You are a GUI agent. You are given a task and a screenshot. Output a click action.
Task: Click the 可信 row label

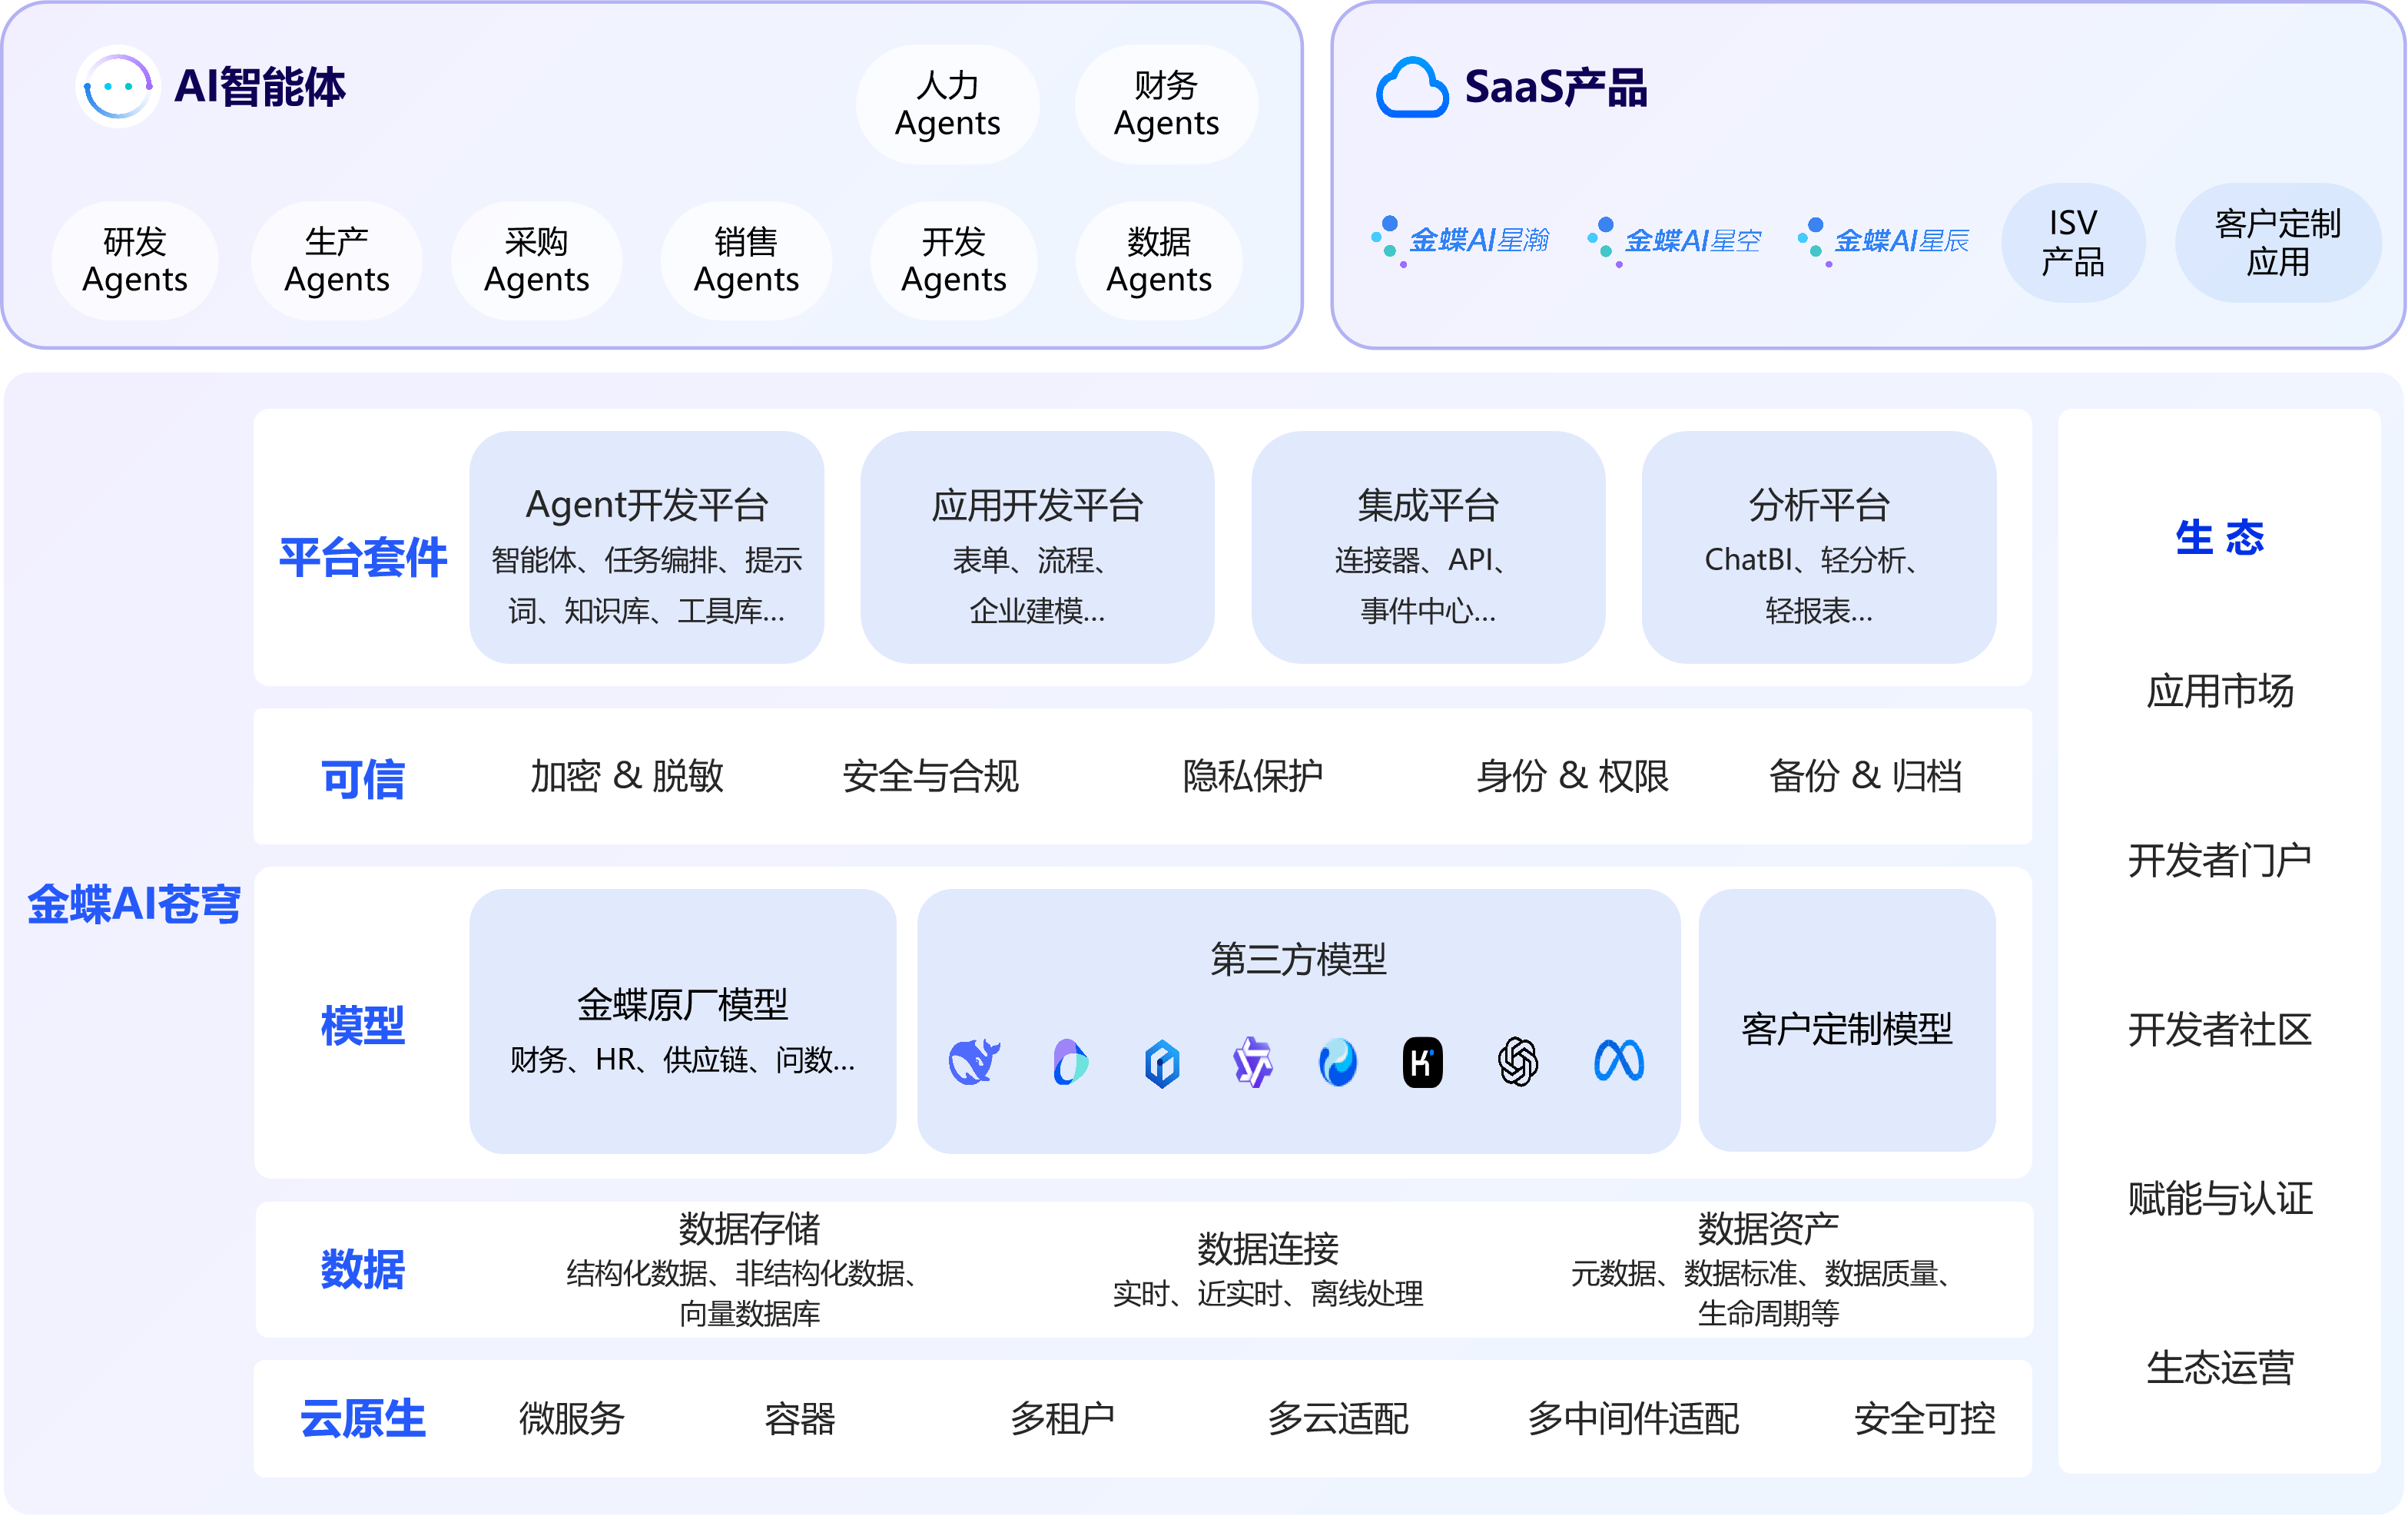[363, 778]
